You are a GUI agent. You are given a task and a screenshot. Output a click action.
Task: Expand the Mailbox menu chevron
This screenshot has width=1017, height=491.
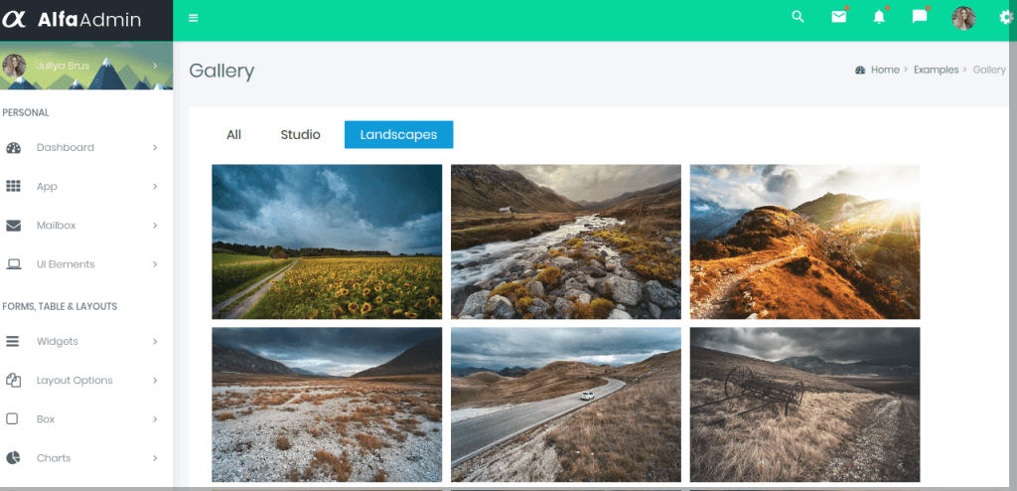tap(155, 226)
